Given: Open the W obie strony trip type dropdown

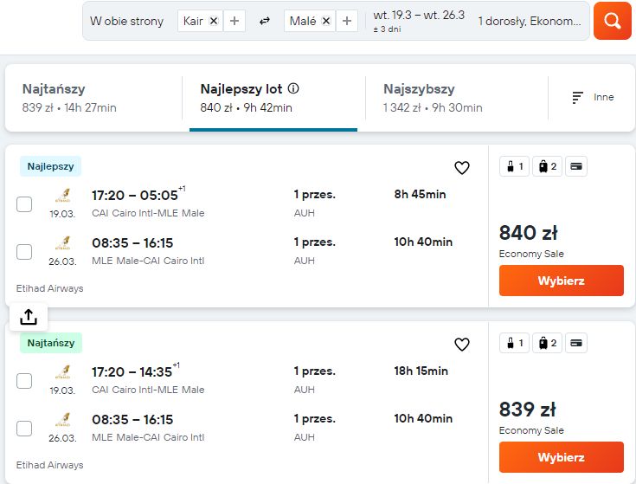Looking at the screenshot, I should pos(126,21).
